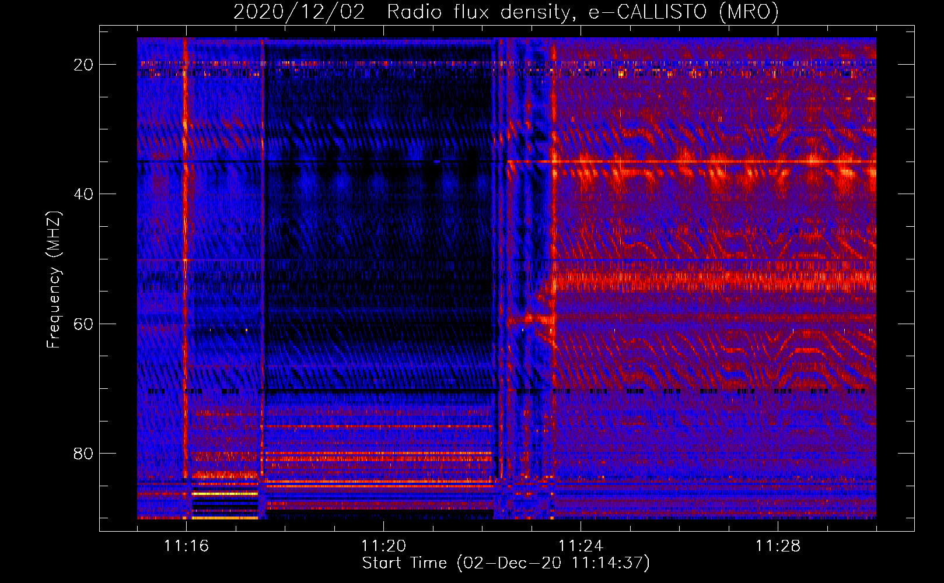944x583 pixels.
Task: Click the 'Start Time (02-Dec-20 11:14:37)' label
Action: pos(505,563)
